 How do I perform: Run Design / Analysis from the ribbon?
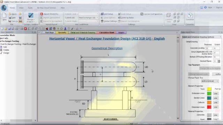coord(31,18)
